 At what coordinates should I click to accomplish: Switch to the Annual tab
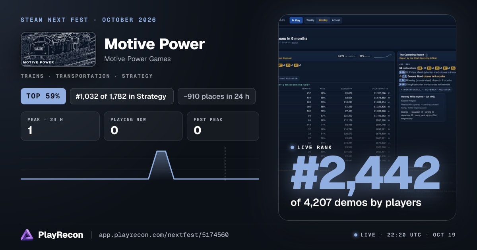(336, 20)
